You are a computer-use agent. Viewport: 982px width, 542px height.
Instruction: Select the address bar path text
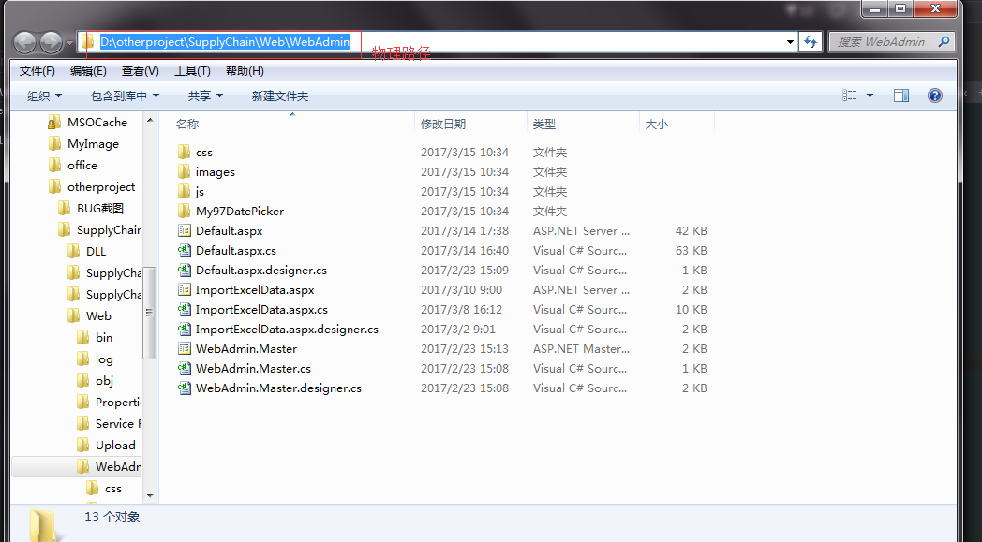[225, 42]
